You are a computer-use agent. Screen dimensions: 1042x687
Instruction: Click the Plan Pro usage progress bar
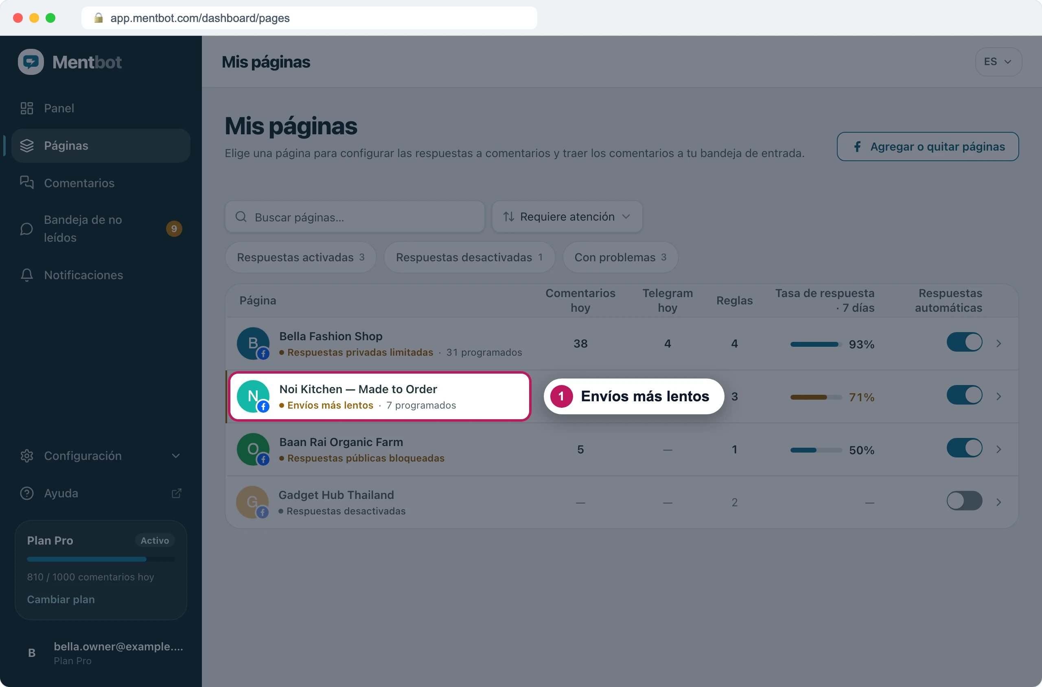point(101,559)
